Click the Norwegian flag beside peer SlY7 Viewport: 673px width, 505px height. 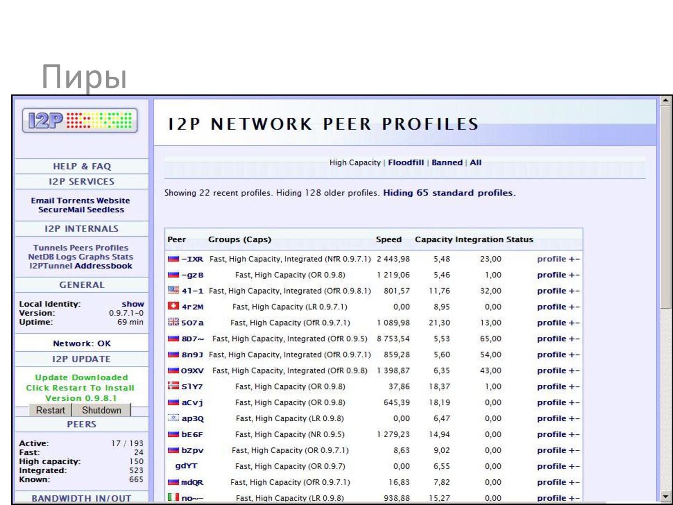coord(173,386)
